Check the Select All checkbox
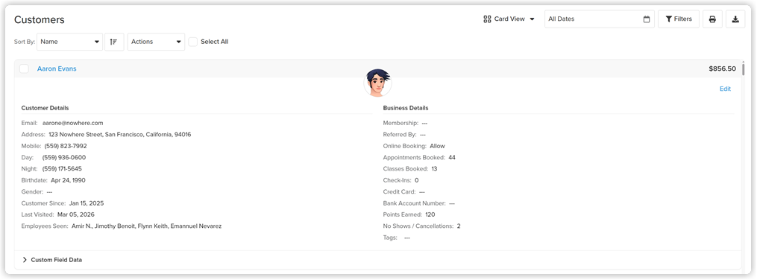The height and width of the screenshot is (280, 757). [x=193, y=42]
